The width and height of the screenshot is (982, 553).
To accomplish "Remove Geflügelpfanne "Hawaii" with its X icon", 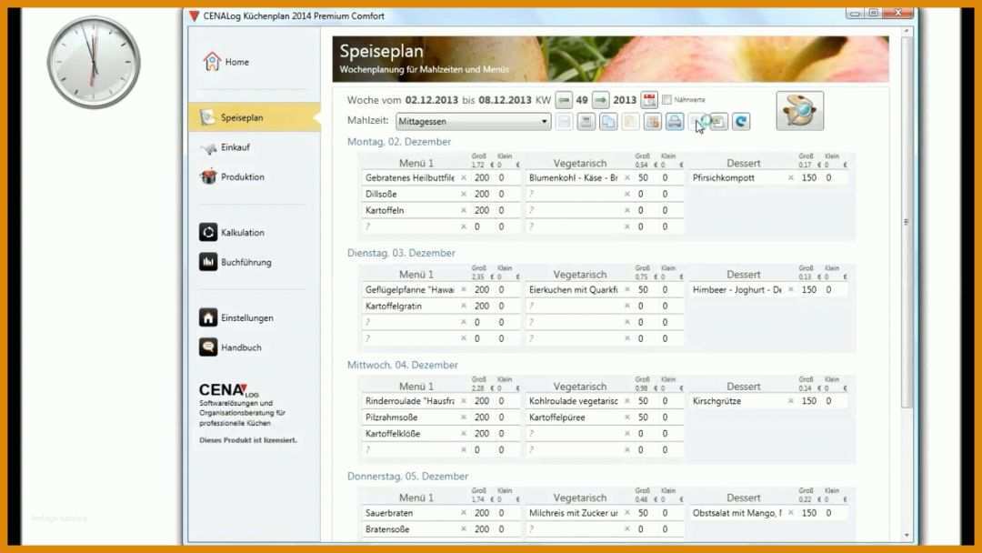I will click(x=464, y=289).
